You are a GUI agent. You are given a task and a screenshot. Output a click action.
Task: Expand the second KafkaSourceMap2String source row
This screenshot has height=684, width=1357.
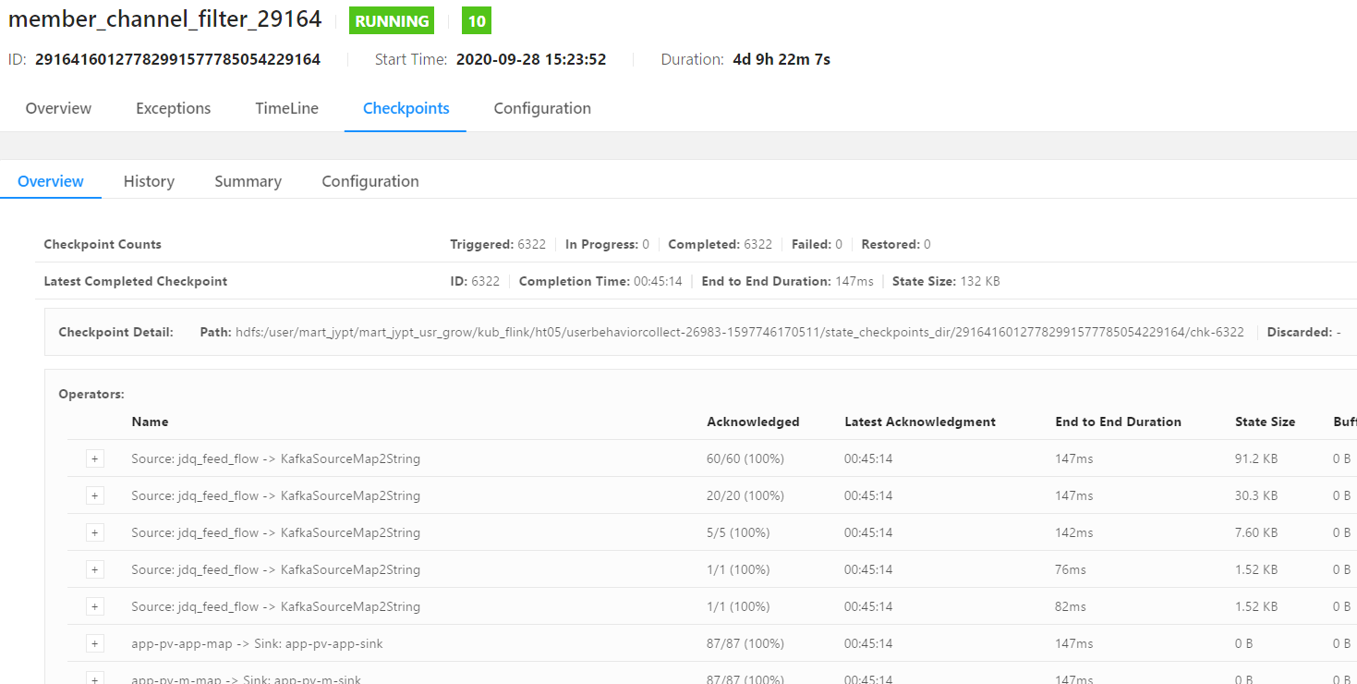pos(94,495)
